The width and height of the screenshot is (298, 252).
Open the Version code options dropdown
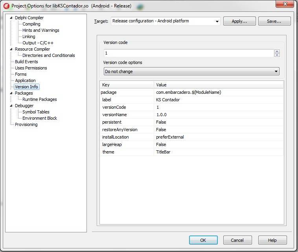pos(276,71)
